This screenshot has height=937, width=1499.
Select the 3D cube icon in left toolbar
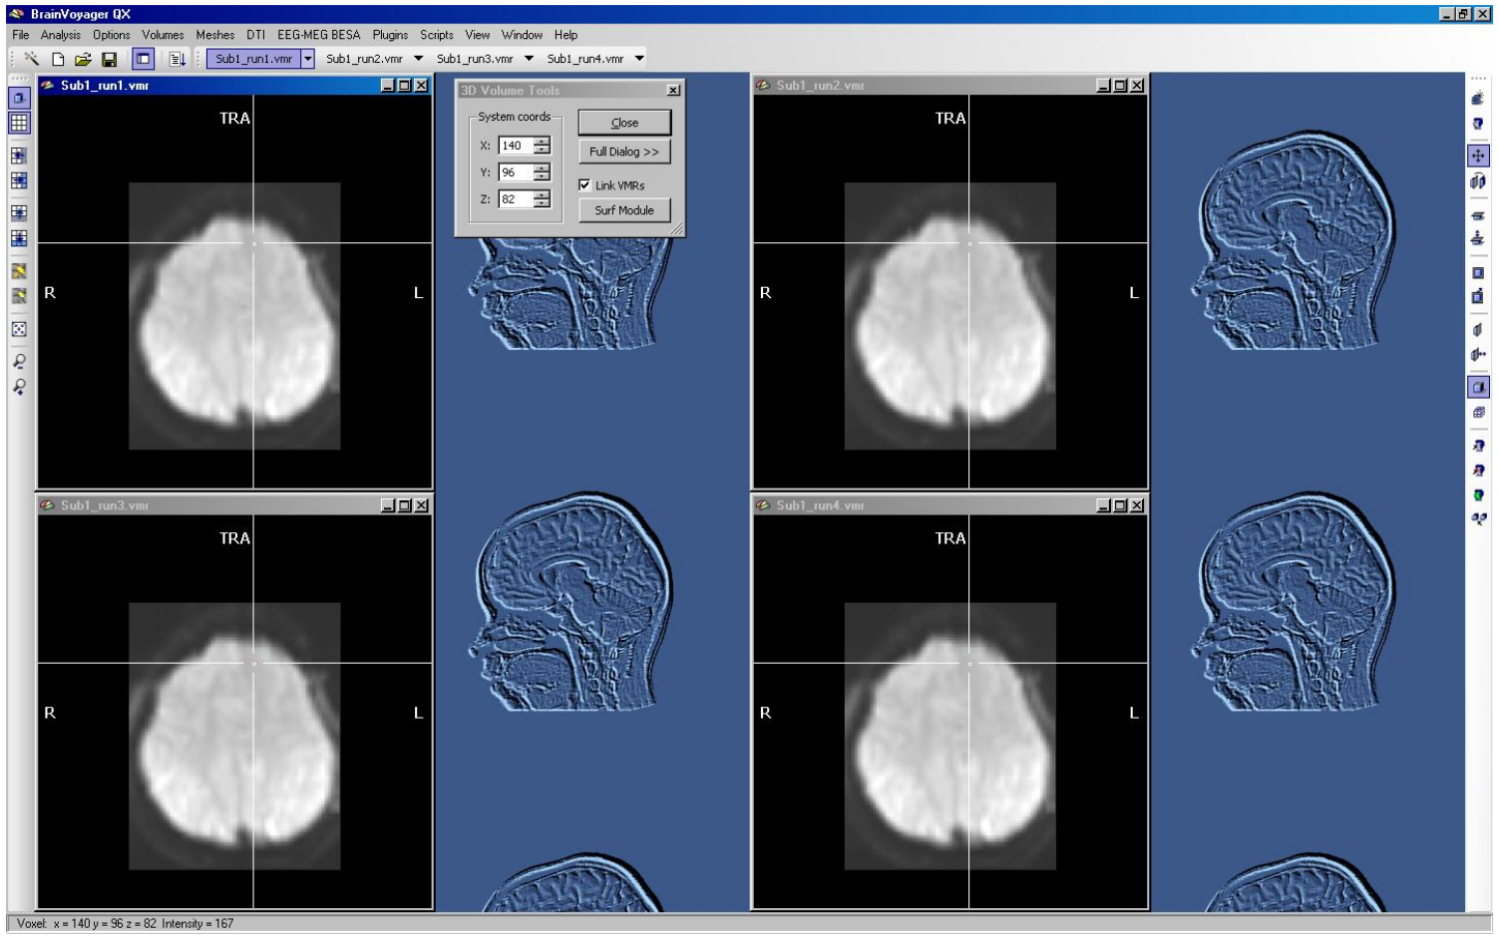click(19, 98)
